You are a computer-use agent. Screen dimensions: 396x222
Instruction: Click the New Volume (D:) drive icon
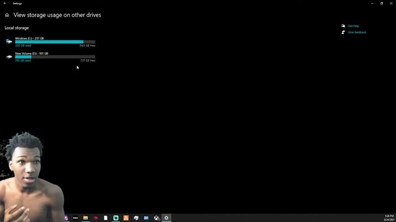coord(9,57)
